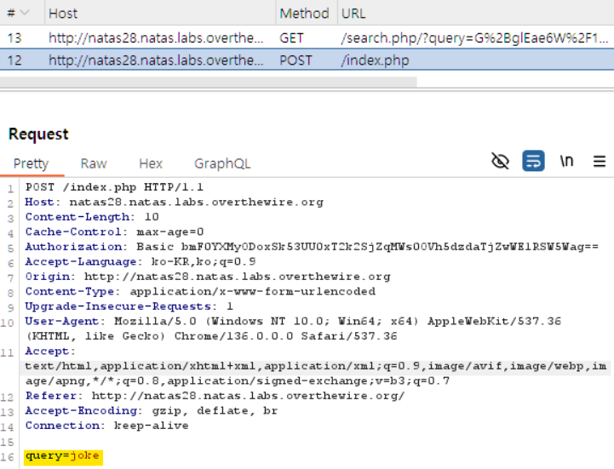
Task: Toggle the line wrap icon
Action: tap(533, 162)
